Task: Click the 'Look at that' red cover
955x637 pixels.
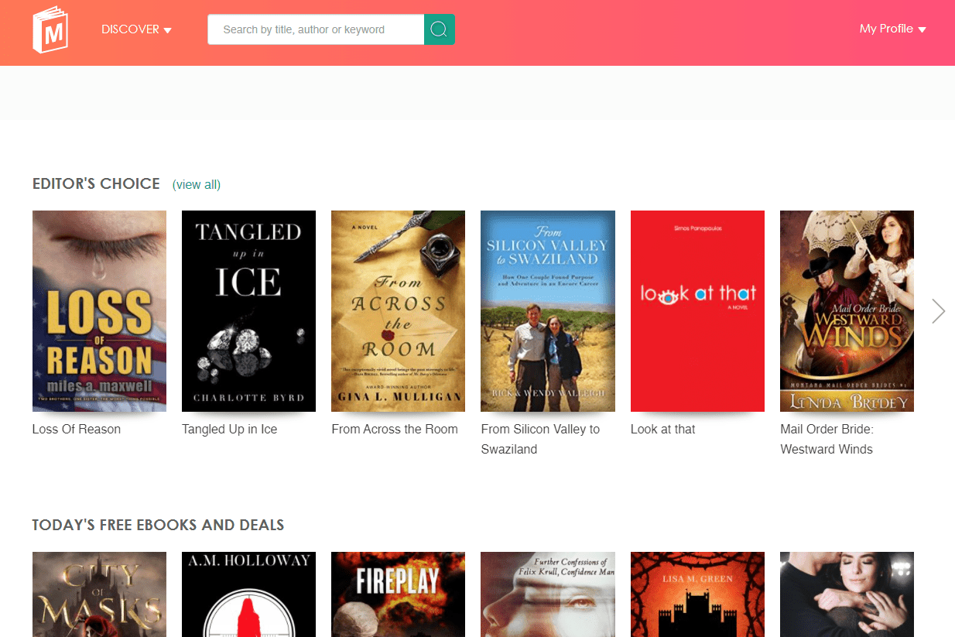Action: tap(697, 310)
